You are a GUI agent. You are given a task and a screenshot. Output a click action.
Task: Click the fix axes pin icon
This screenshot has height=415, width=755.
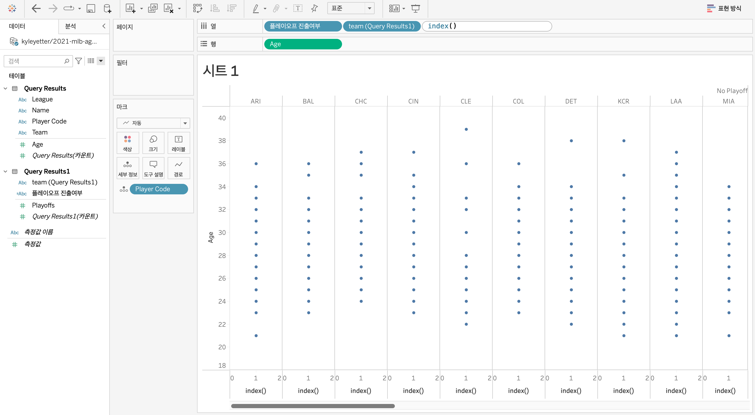point(314,8)
